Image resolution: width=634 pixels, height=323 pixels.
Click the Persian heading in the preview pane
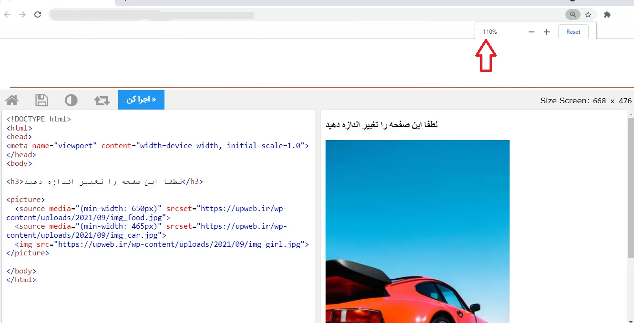pos(381,125)
